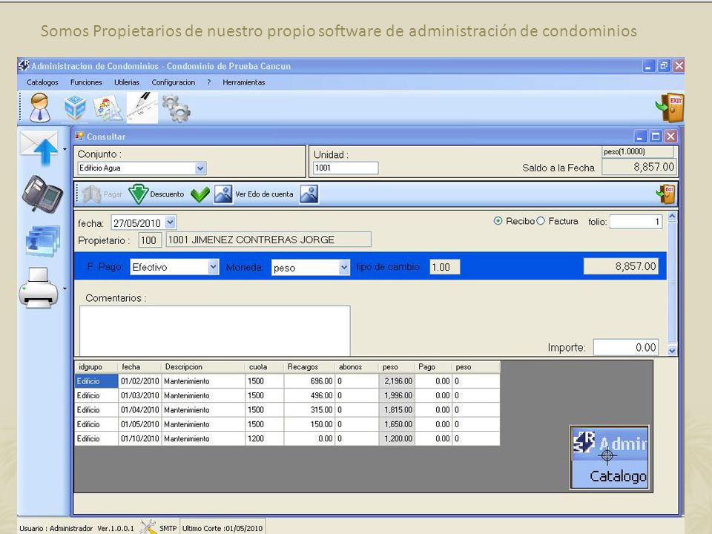712x534 pixels.
Task: Select the row dated 01/03/2010
Action: click(287, 395)
